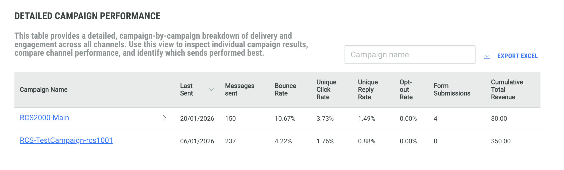Select the Messages sent column header
Viewport: 564px width, 170px height.
coord(239,90)
